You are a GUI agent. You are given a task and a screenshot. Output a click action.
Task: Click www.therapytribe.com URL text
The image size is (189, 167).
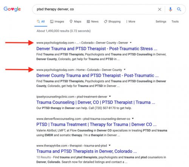[71, 146]
